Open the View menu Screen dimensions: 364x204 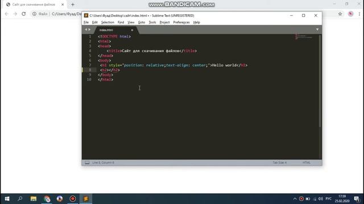(131, 23)
